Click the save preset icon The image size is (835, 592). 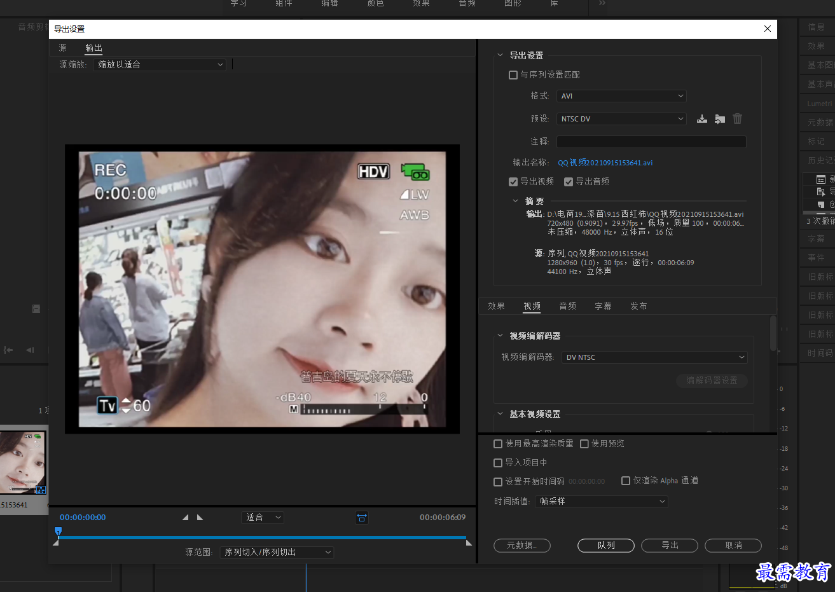[x=702, y=119]
